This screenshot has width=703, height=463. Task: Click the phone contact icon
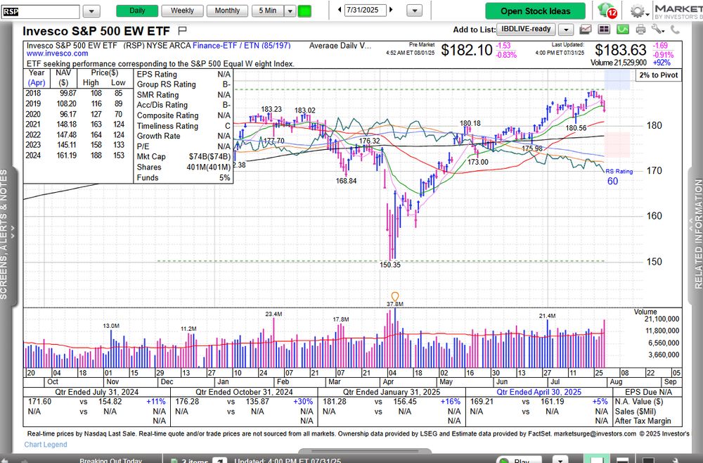675,30
